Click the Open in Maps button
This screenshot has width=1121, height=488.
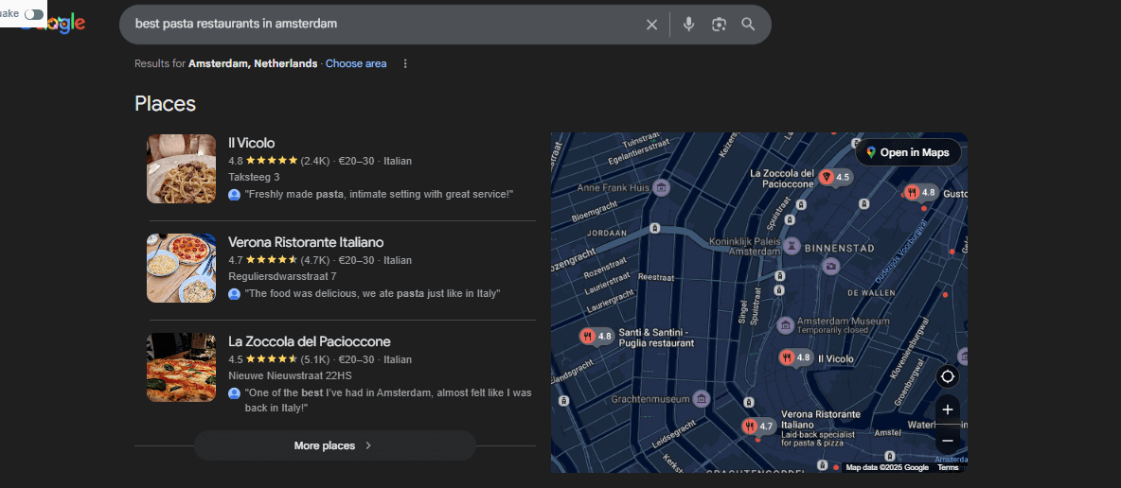click(x=908, y=152)
